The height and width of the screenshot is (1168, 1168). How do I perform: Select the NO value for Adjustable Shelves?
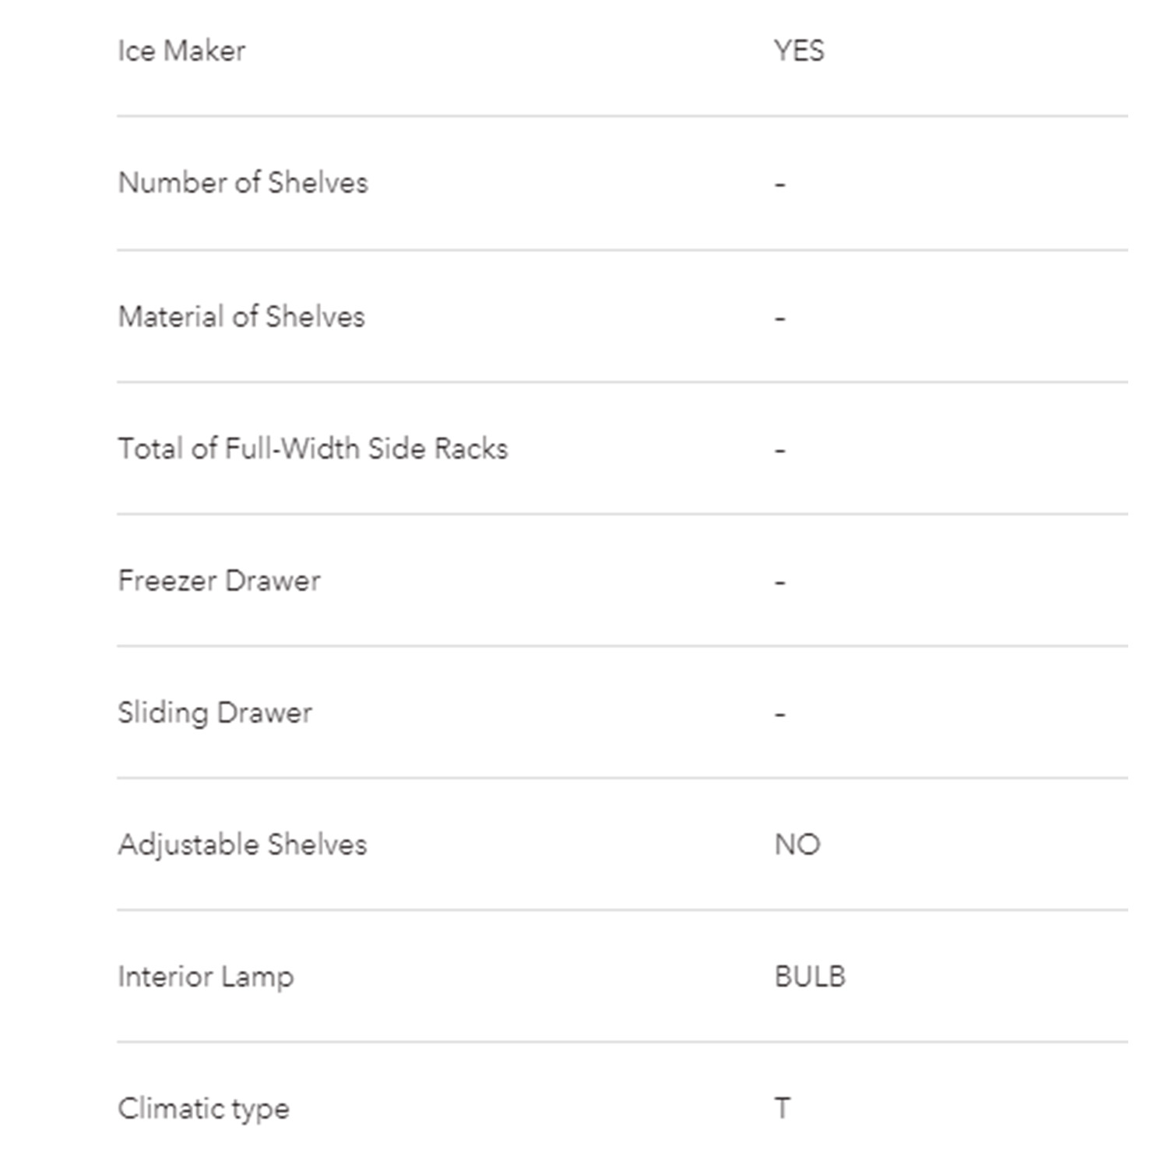pos(797,845)
